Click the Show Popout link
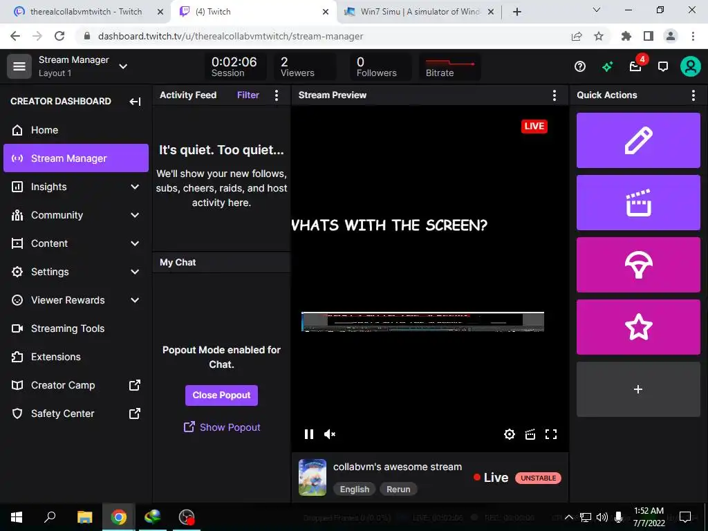This screenshot has height=531, width=708. point(222,427)
